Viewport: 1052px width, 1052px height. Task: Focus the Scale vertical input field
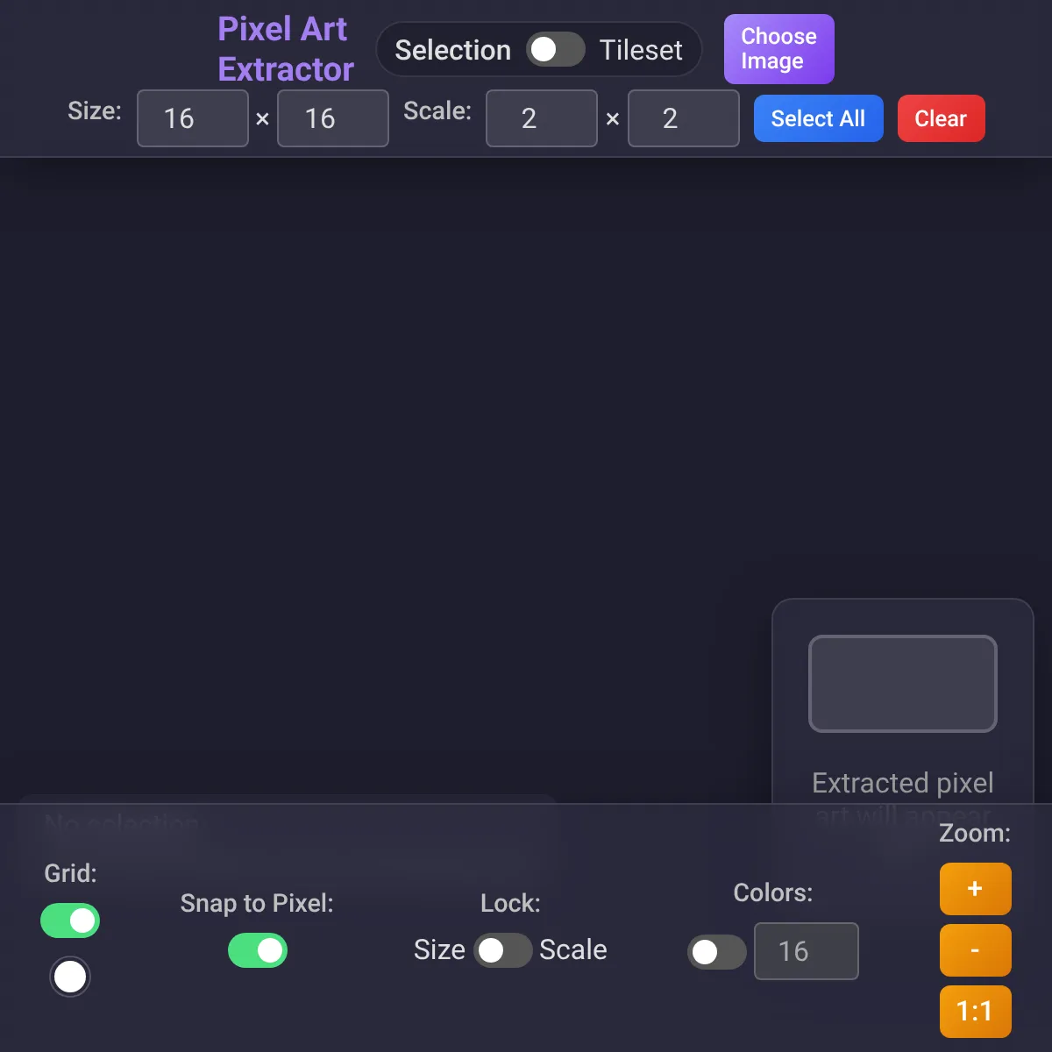tap(684, 118)
